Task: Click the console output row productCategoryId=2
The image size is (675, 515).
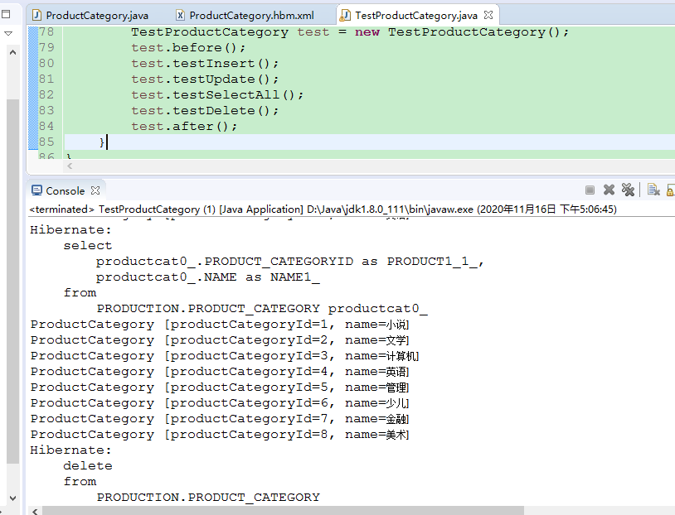Action: pos(220,340)
